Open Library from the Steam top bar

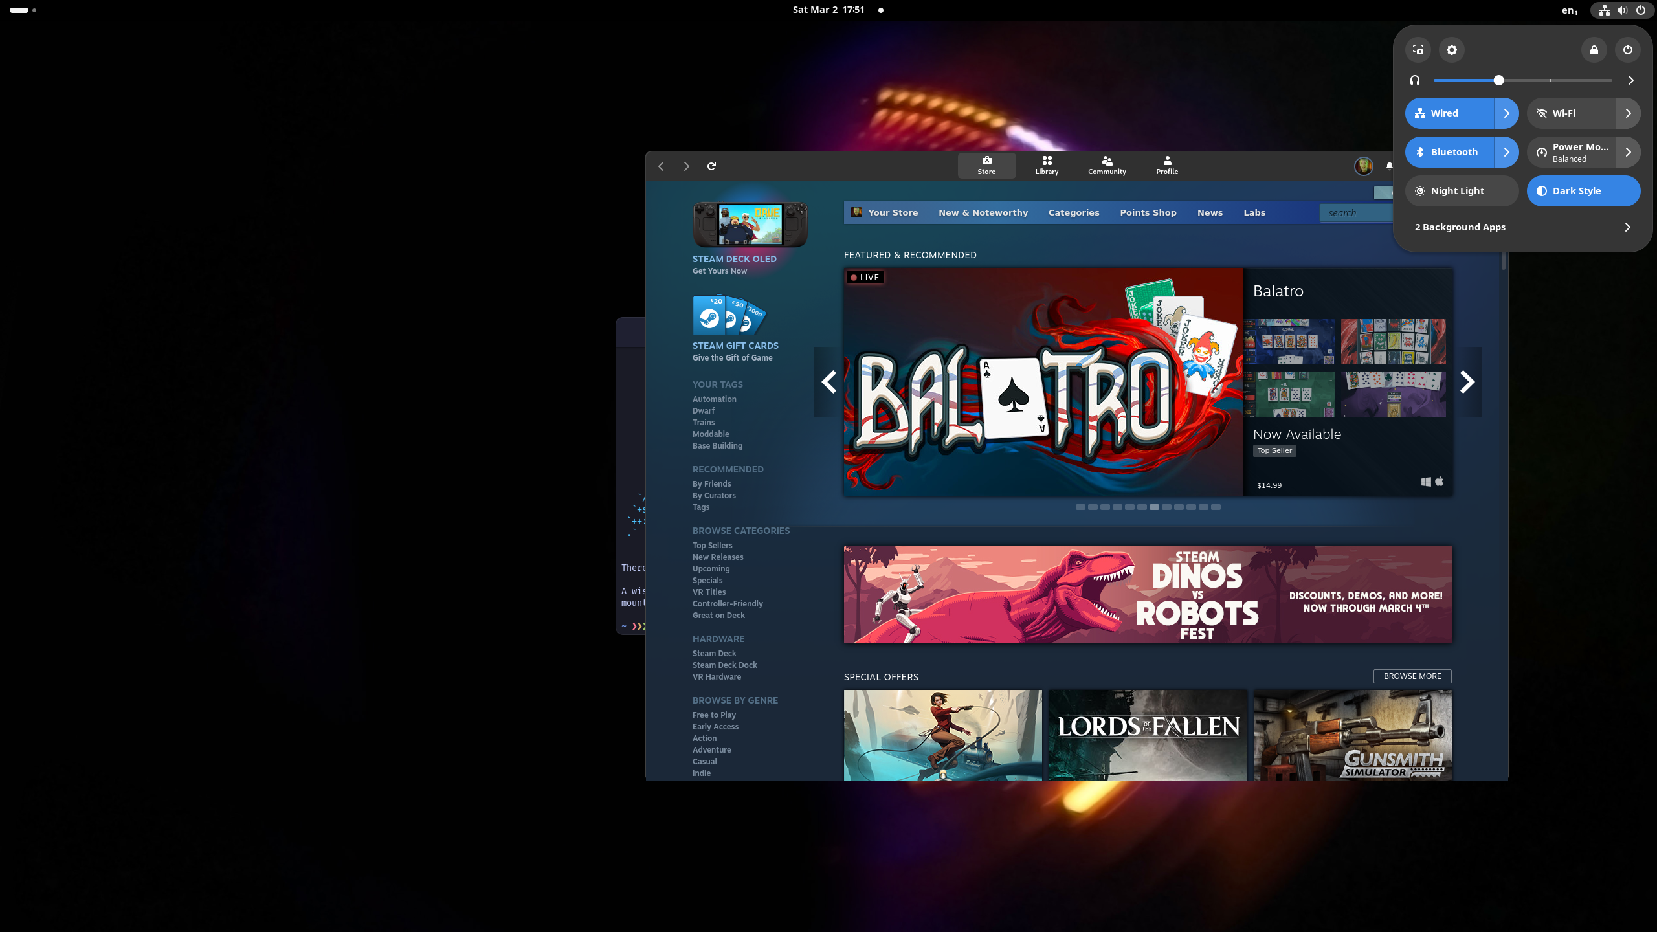[1047, 165]
